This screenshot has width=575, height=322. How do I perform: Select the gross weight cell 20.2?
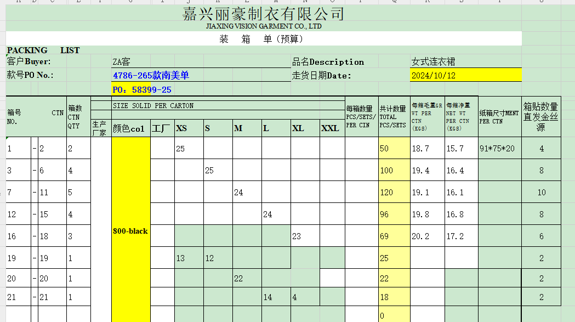420,236
